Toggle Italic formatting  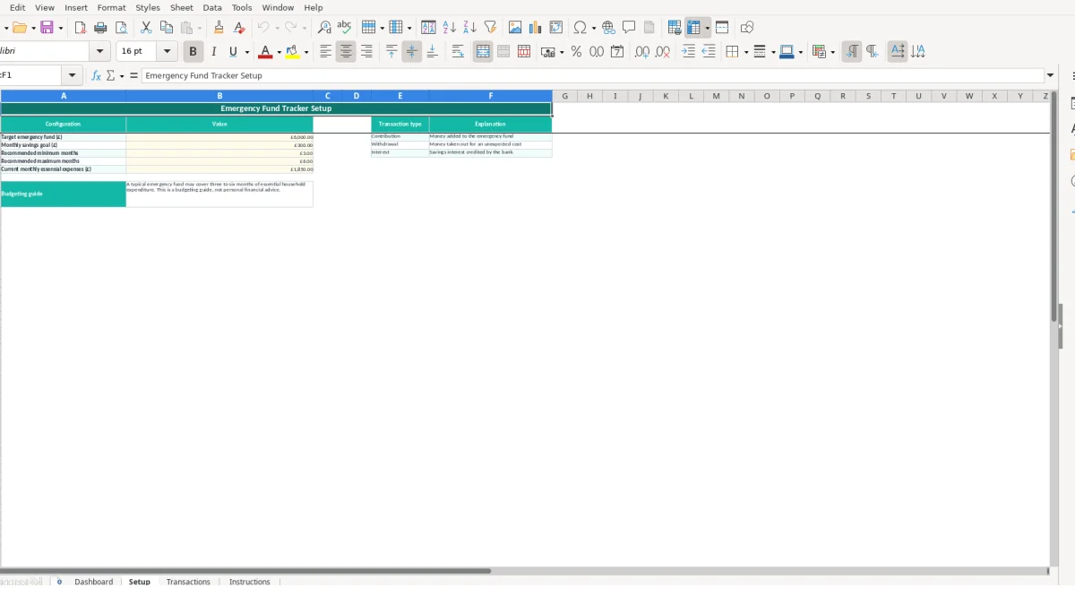point(213,52)
